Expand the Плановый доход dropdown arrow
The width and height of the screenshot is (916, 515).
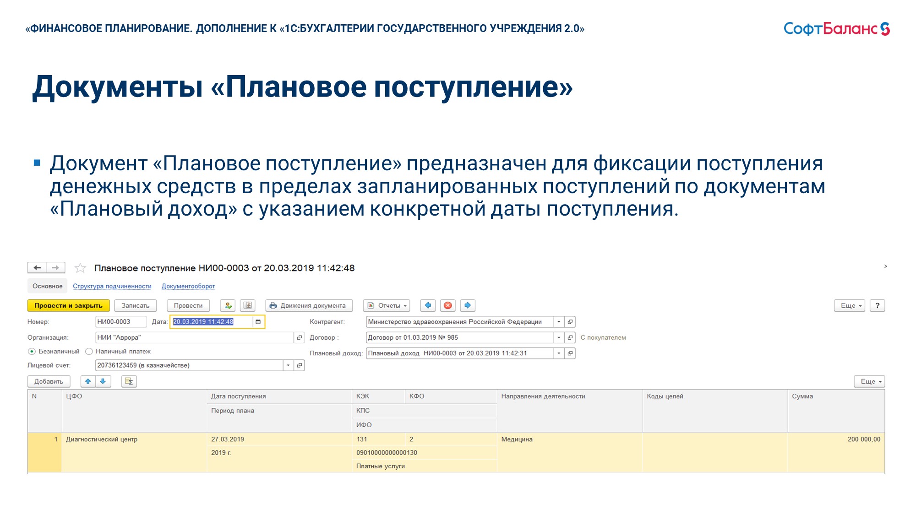[x=559, y=353]
